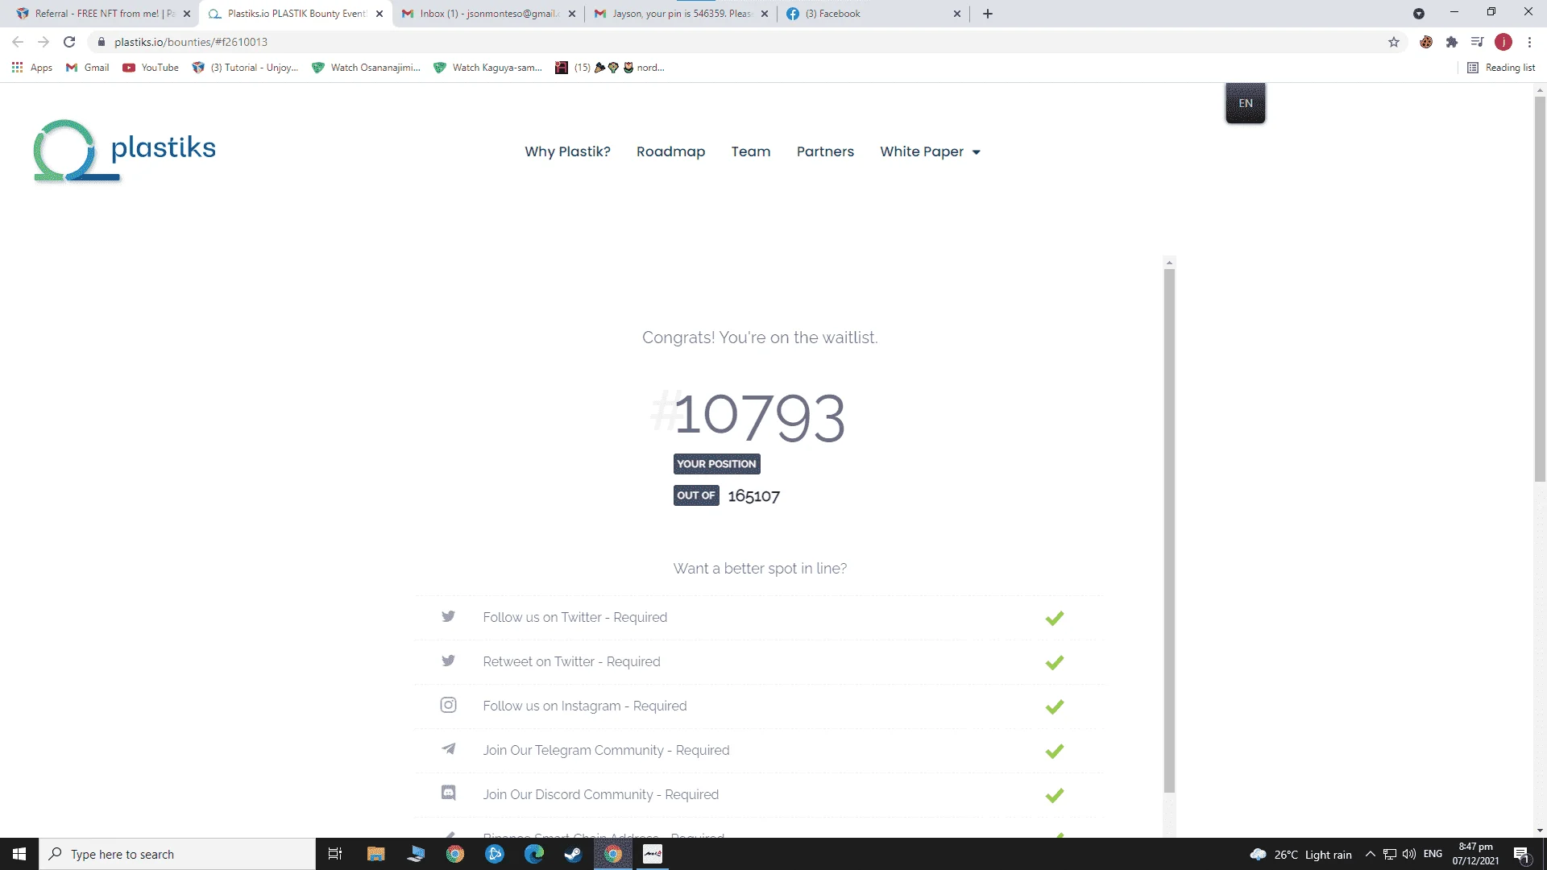Open the cookie extension icon
1547x870 pixels.
point(1426,42)
